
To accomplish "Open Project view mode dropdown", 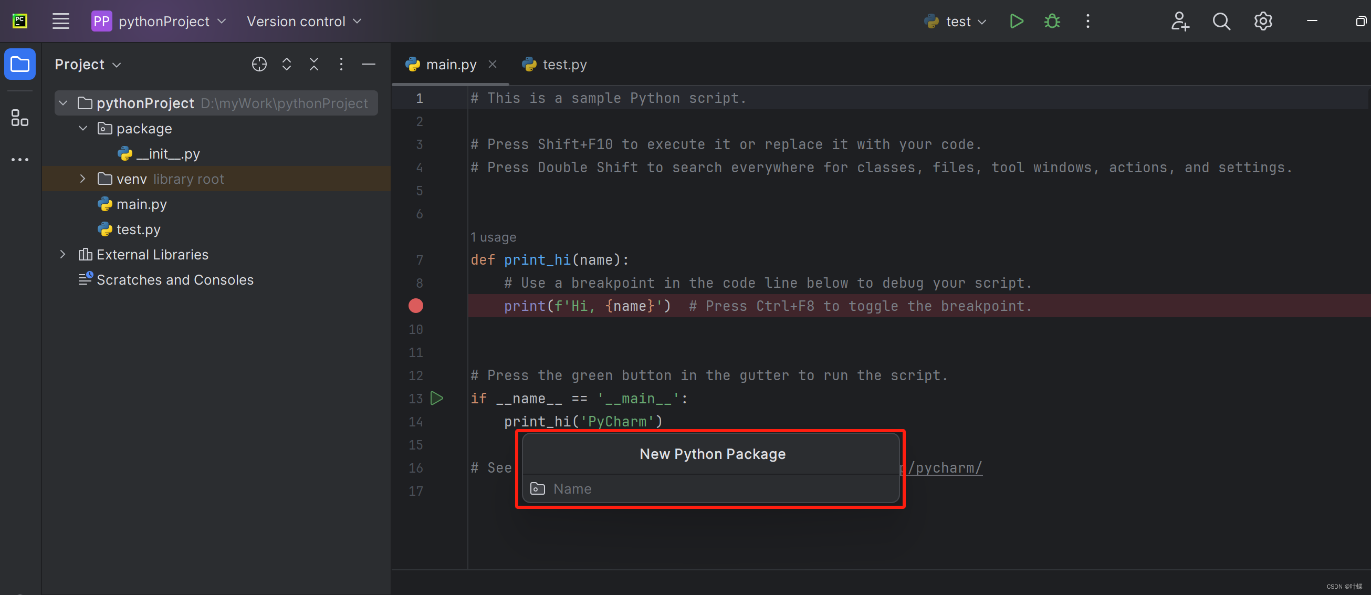I will 88,65.
